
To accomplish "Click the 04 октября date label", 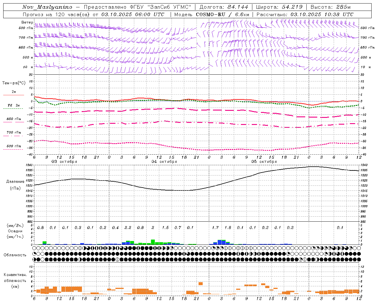I will tap(164, 162).
